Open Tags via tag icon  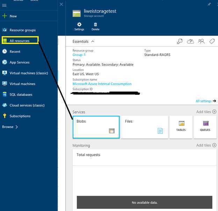(212, 42)
